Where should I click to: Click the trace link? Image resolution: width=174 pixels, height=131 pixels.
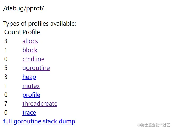tap(29, 113)
